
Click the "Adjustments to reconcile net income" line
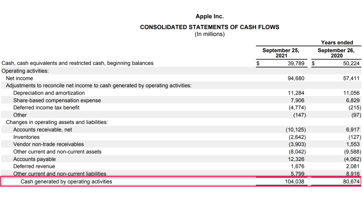point(99,86)
